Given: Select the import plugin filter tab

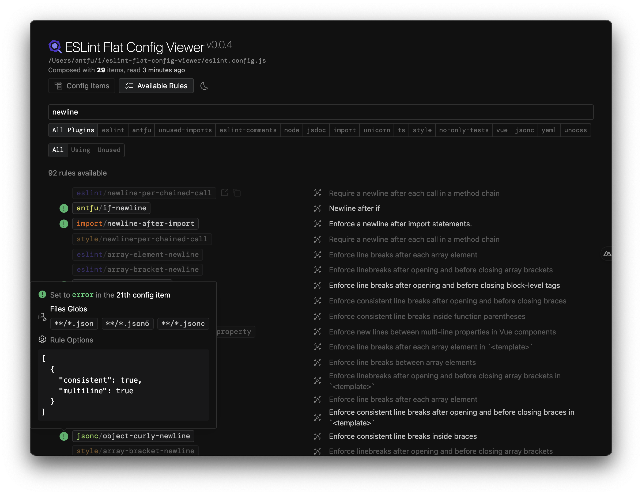Looking at the screenshot, I should [344, 130].
